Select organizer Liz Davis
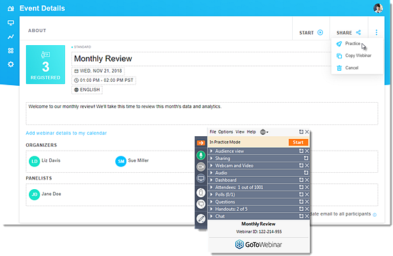The width and height of the screenshot is (393, 256). tap(45, 161)
